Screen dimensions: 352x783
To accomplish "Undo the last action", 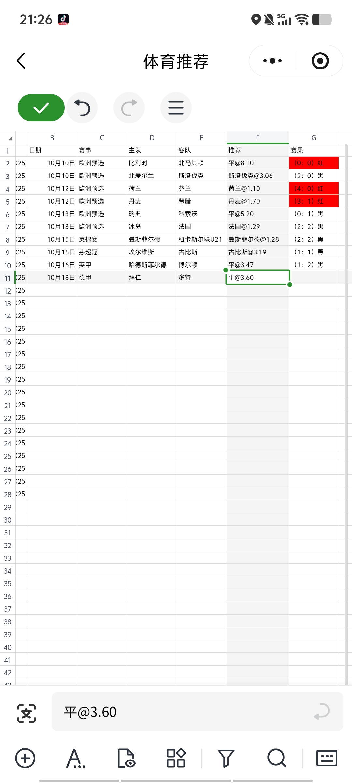I will (x=82, y=108).
